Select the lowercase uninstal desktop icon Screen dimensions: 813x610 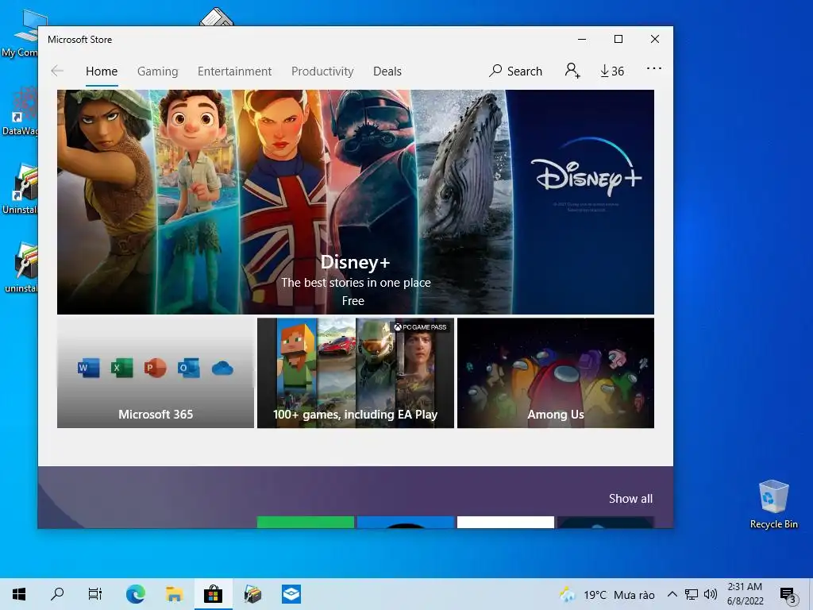coord(21,268)
